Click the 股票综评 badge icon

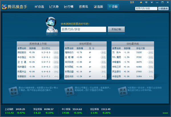pos(13,91)
